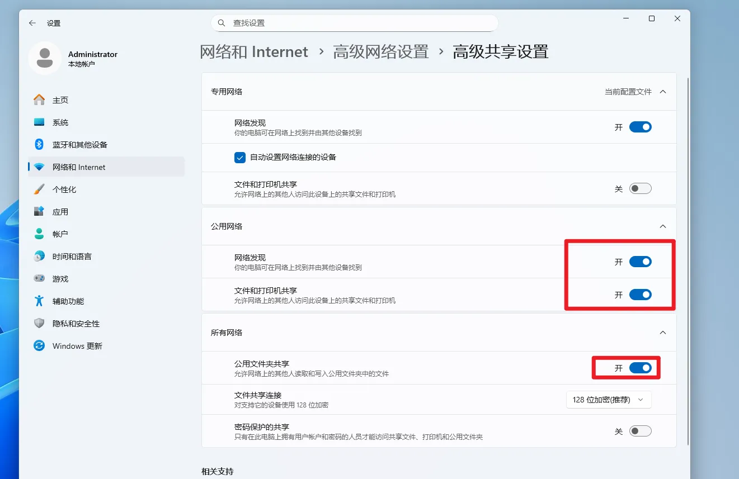Image resolution: width=739 pixels, height=479 pixels.
Task: Click the 文件共享连接 setting label
Action: pos(258,395)
